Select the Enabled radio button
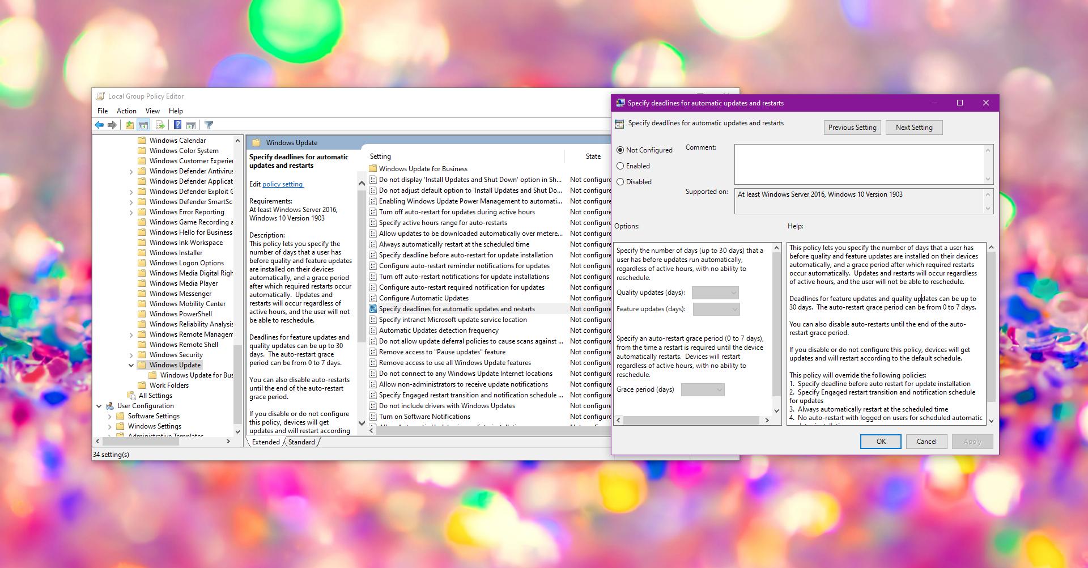The image size is (1088, 568). (x=620, y=166)
